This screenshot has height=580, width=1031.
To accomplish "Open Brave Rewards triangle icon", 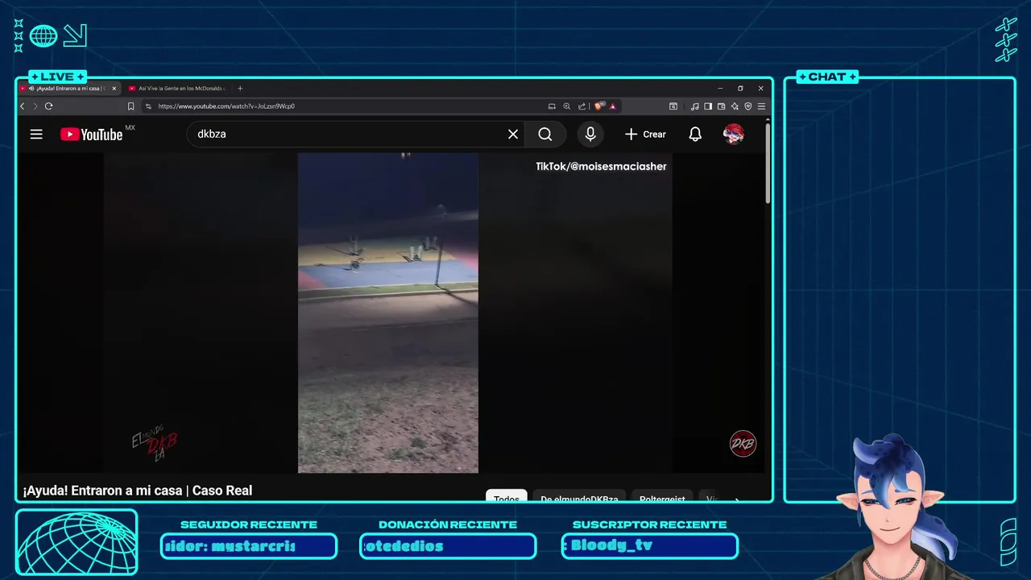I will tap(613, 106).
